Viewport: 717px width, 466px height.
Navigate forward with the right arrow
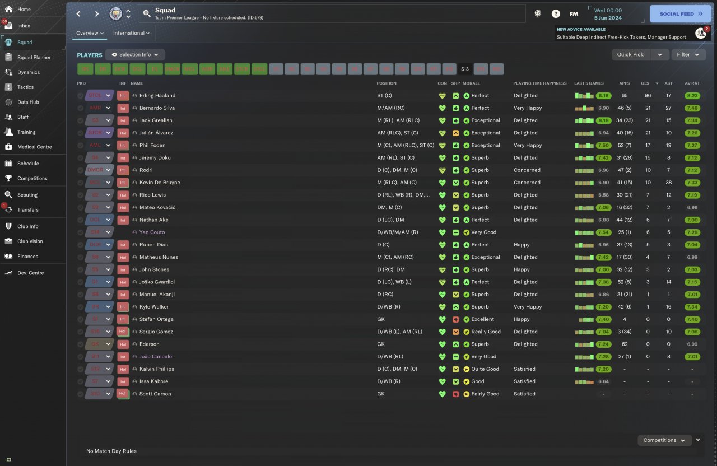pos(97,14)
